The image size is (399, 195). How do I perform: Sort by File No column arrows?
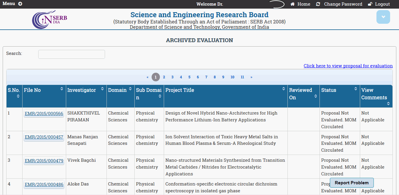62,89
